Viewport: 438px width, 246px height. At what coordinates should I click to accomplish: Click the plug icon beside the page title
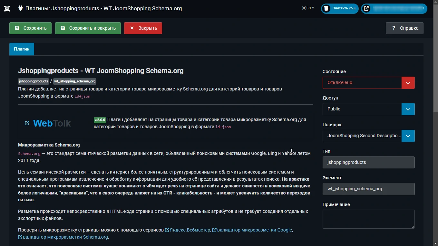[x=21, y=9]
